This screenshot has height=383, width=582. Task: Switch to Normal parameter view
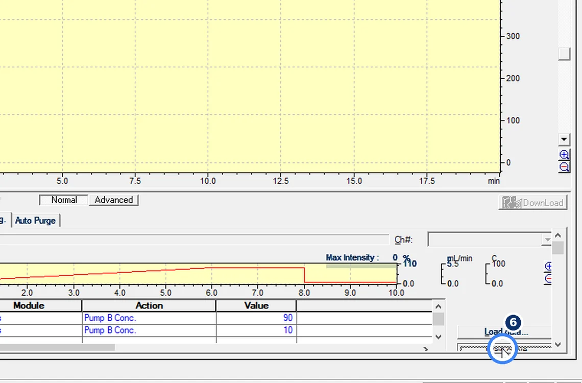[64, 200]
